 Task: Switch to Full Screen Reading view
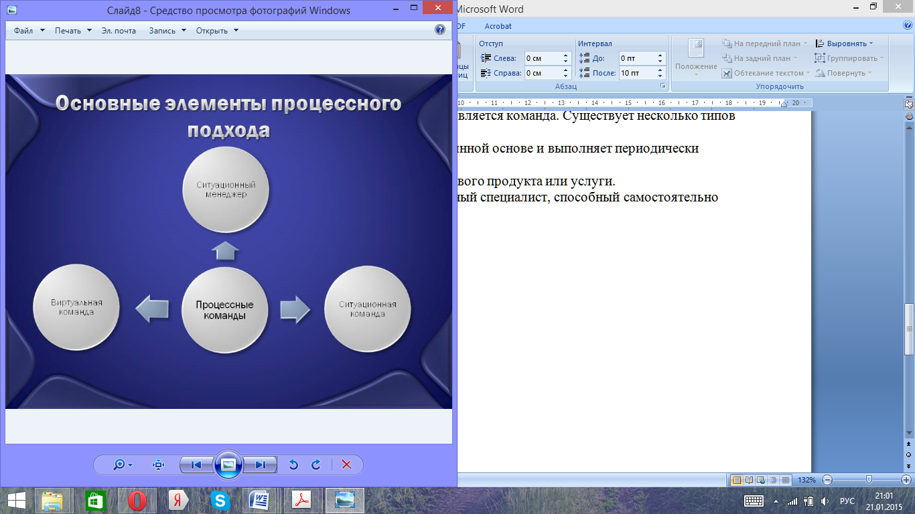tap(749, 480)
